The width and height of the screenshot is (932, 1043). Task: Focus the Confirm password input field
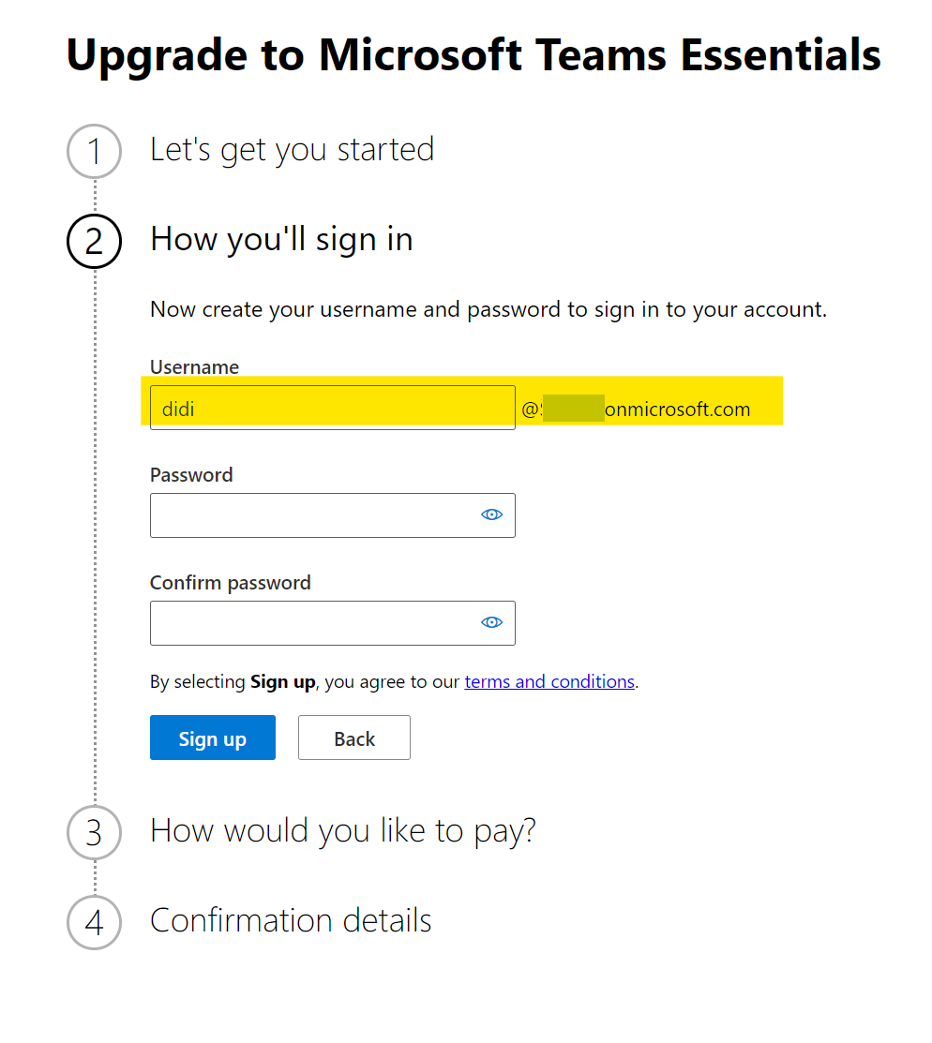tap(332, 623)
